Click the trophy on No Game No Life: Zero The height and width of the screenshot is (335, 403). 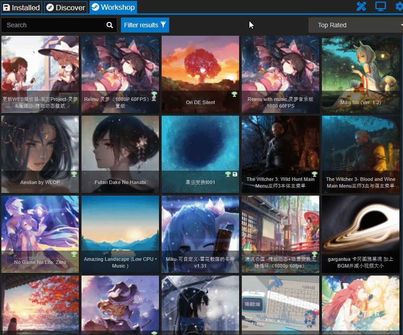coord(74,254)
